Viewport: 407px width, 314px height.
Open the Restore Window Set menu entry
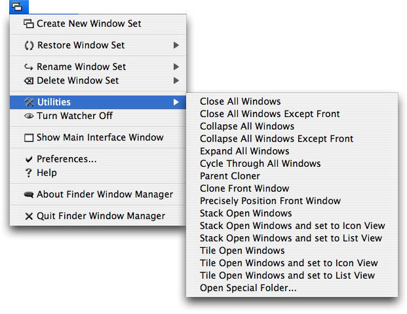[98, 45]
